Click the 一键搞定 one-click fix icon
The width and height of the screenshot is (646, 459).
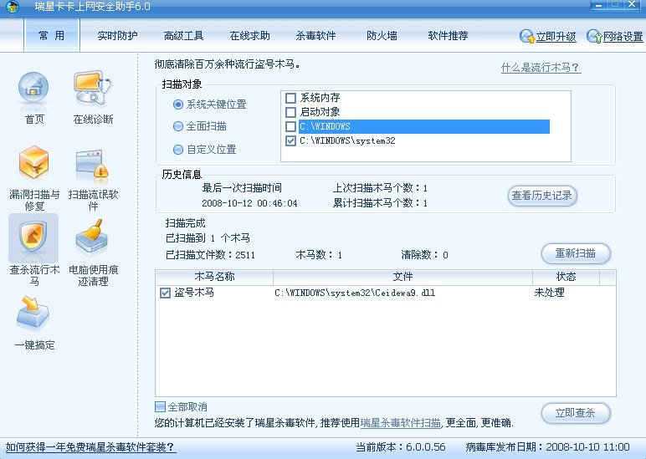click(33, 314)
